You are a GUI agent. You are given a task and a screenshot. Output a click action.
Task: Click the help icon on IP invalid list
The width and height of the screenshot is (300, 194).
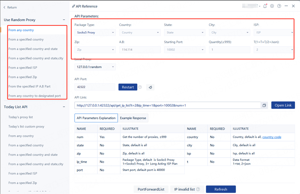pyautogui.click(x=198, y=189)
